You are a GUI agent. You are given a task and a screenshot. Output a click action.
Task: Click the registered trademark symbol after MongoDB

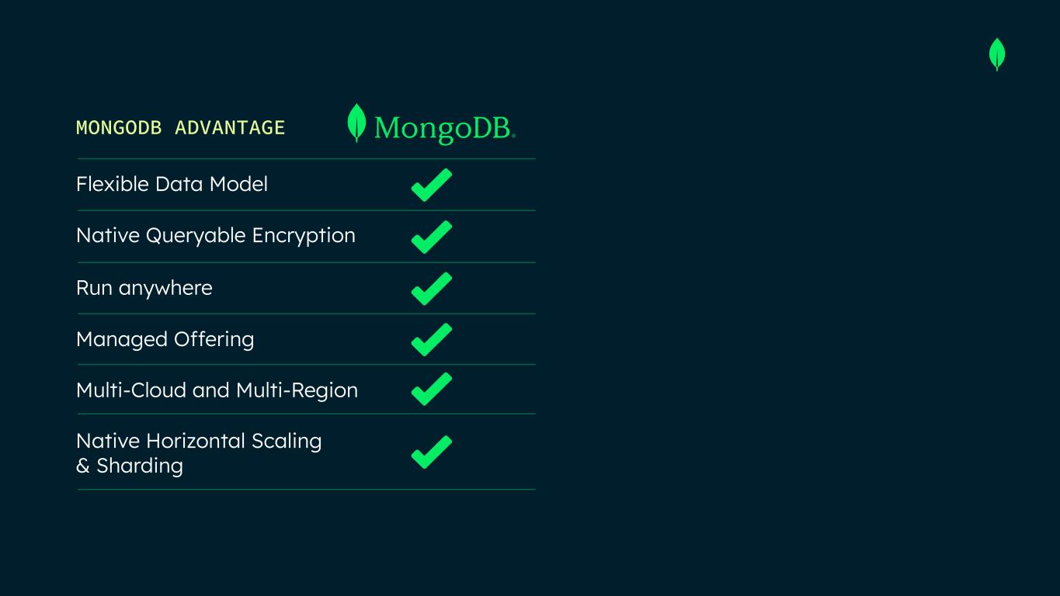click(513, 137)
